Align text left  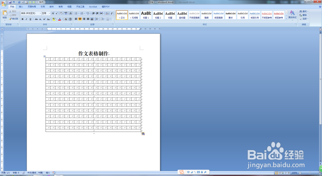tap(76, 19)
